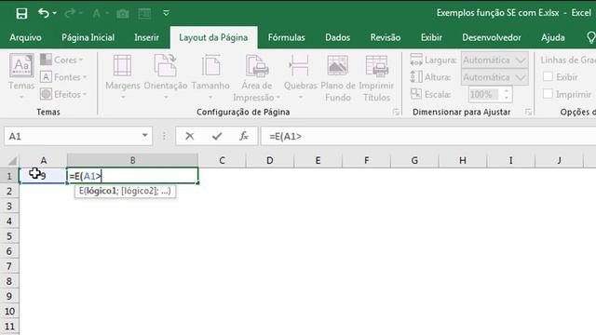This screenshot has width=596, height=335.
Task: Click the lightbulb Tell Me icon
Action: [591, 37]
